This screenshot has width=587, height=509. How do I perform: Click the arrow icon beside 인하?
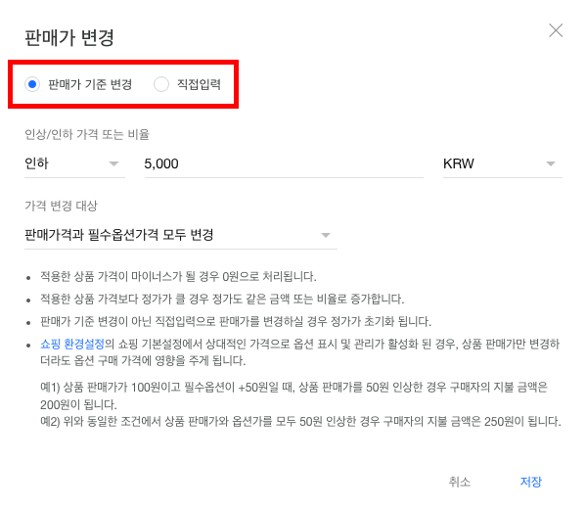tap(114, 163)
